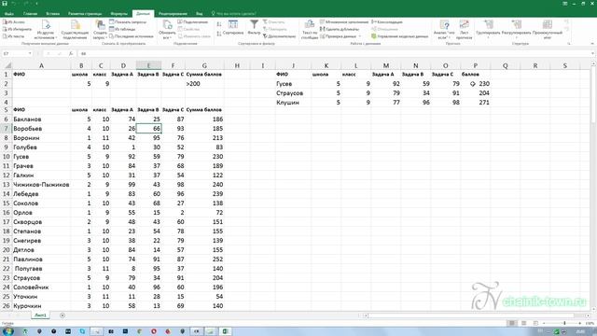Open What-If Analysis dropdown
Screen dimensions: 597x336
click(444, 30)
